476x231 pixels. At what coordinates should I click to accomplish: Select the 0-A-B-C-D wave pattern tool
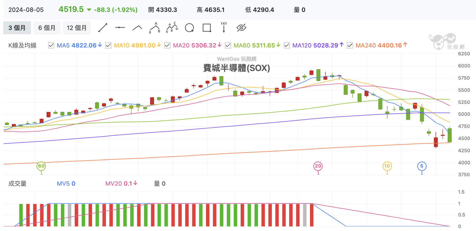172,28
